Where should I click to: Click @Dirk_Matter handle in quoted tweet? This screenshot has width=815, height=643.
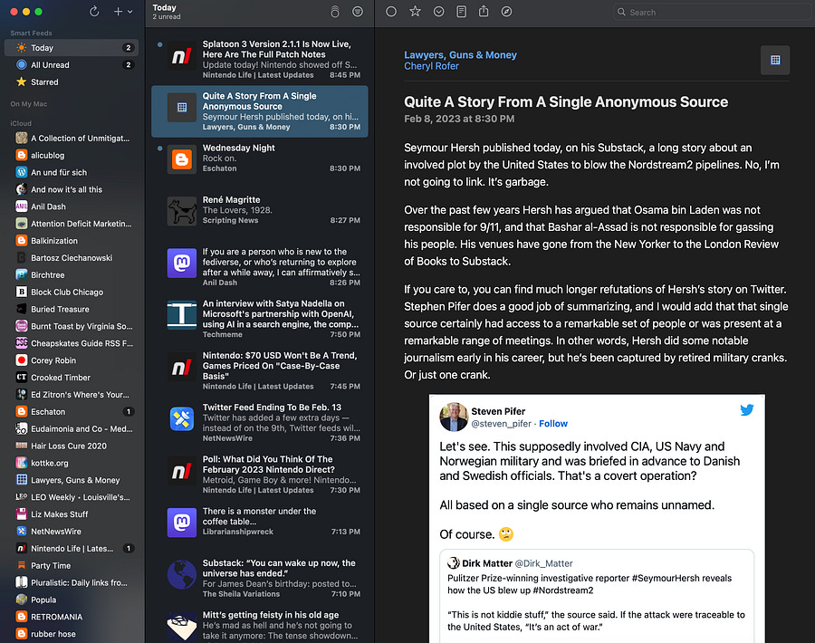tap(543, 563)
